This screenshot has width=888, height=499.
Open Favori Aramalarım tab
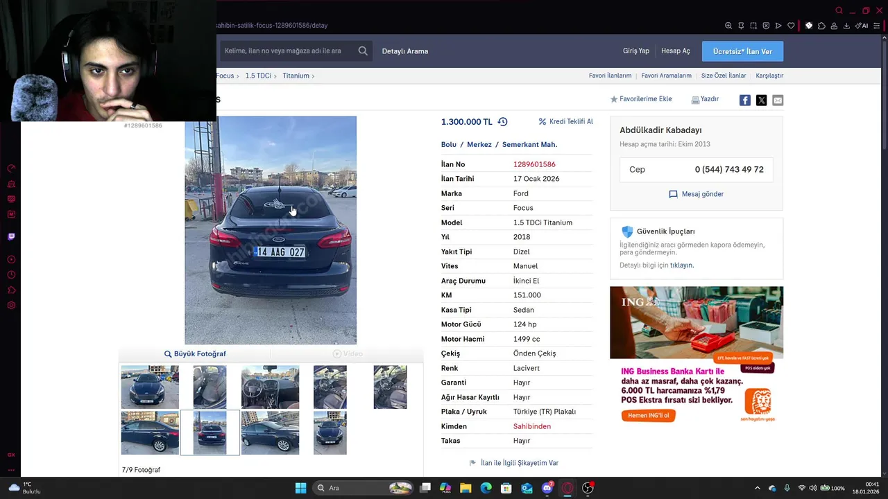[x=667, y=76]
